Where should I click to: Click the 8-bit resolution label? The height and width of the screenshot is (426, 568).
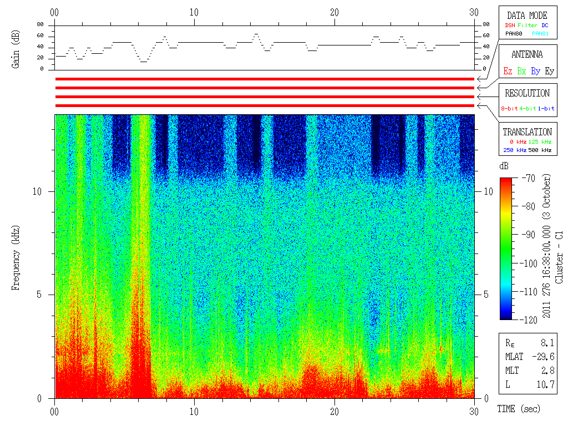click(x=509, y=108)
